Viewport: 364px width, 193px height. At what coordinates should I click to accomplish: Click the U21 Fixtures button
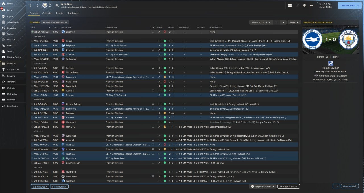[x=40, y=186]
